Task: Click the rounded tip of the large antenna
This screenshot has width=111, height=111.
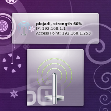Action: [x=54, y=75]
